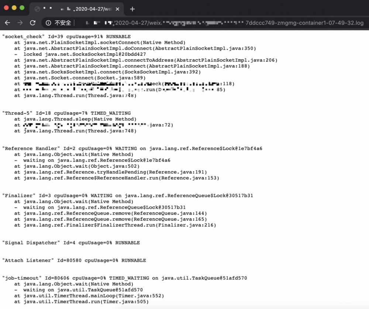Click the job-timeout thread header
The height and width of the screenshot is (309, 369).
click(22, 278)
